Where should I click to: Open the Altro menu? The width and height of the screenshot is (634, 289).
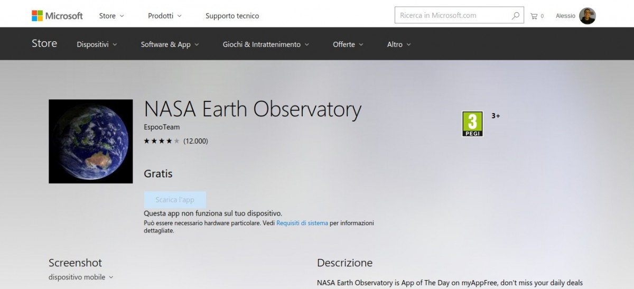pos(399,44)
